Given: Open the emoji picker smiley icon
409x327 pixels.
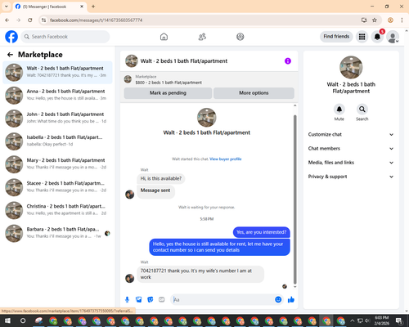Looking at the screenshot, I should tap(278, 300).
